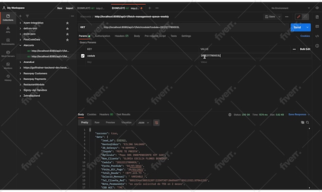Screen dimensions: 322x192
Task: Switch response view to Raw
Action: (x=97, y=122)
